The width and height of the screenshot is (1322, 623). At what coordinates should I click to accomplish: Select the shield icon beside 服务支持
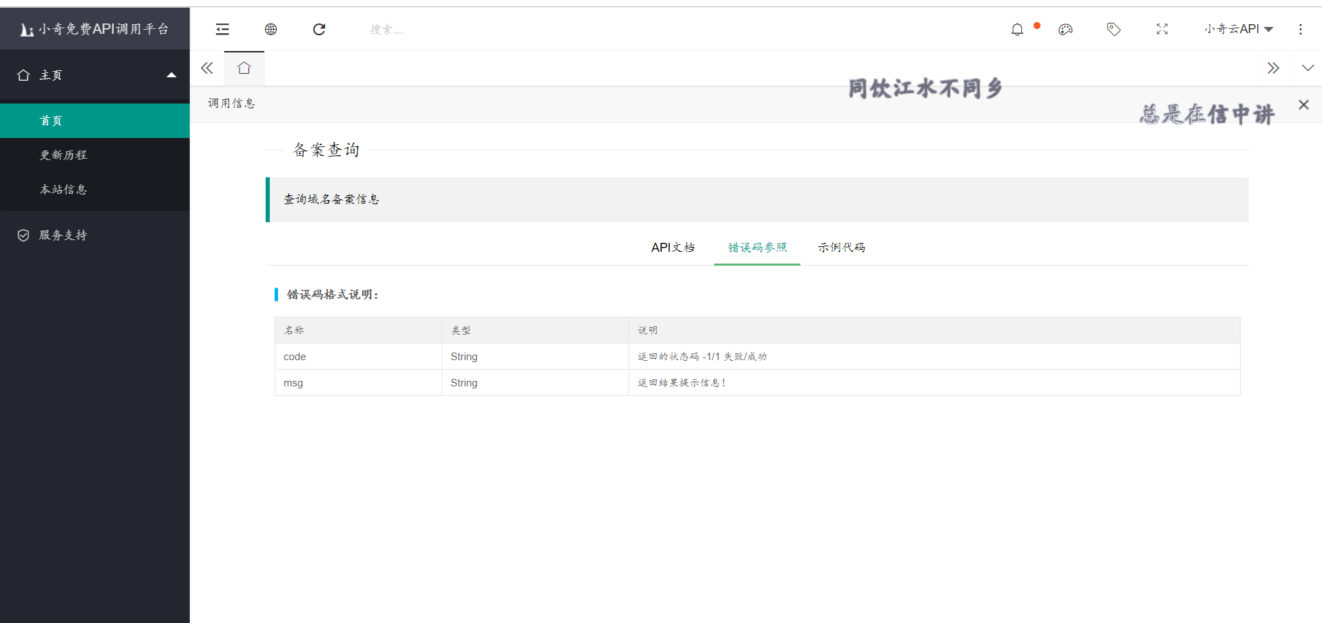pyautogui.click(x=23, y=235)
